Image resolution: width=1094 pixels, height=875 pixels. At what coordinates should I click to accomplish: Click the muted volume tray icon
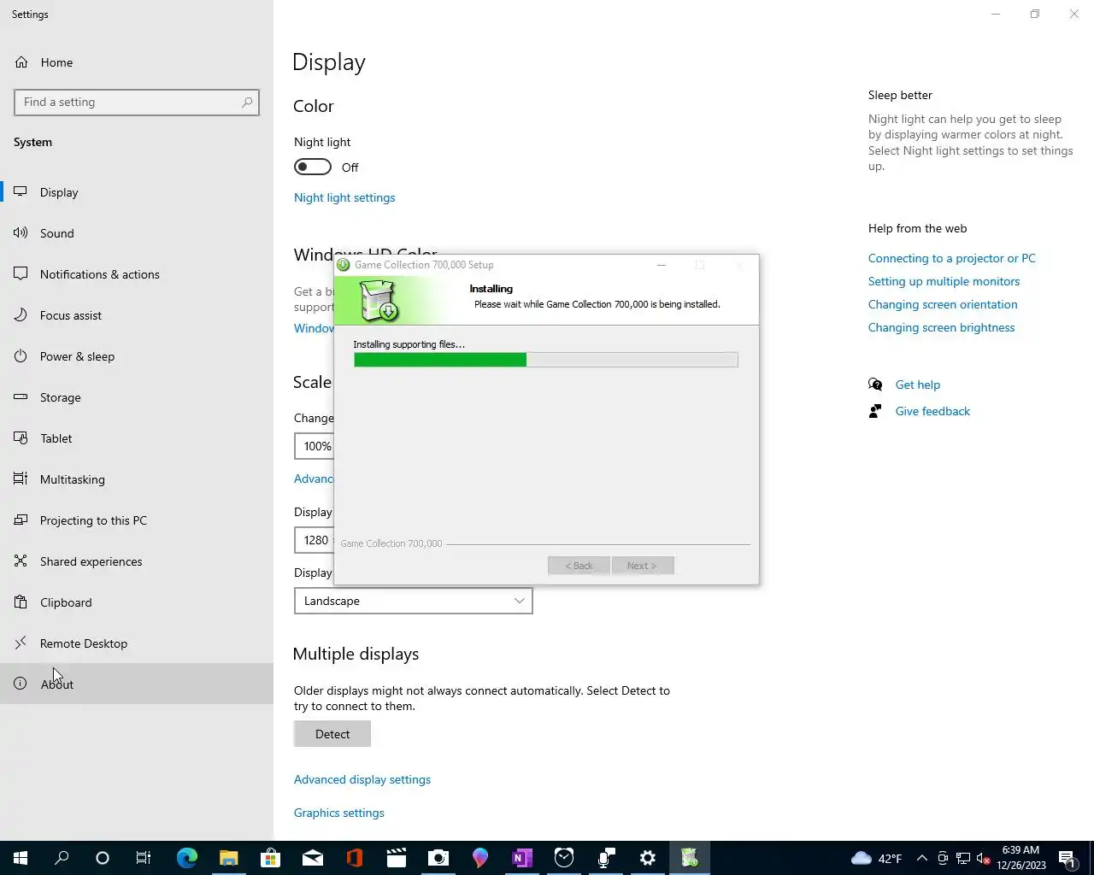(984, 858)
